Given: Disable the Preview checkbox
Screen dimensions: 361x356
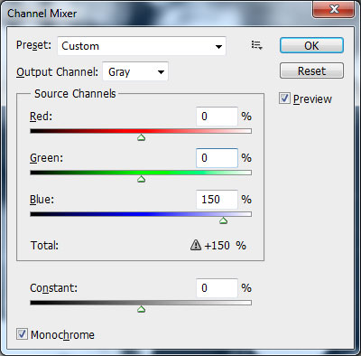Looking at the screenshot, I should click(x=284, y=98).
